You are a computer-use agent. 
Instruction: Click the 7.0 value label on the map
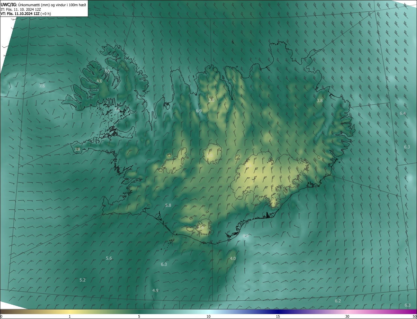pos(107,71)
